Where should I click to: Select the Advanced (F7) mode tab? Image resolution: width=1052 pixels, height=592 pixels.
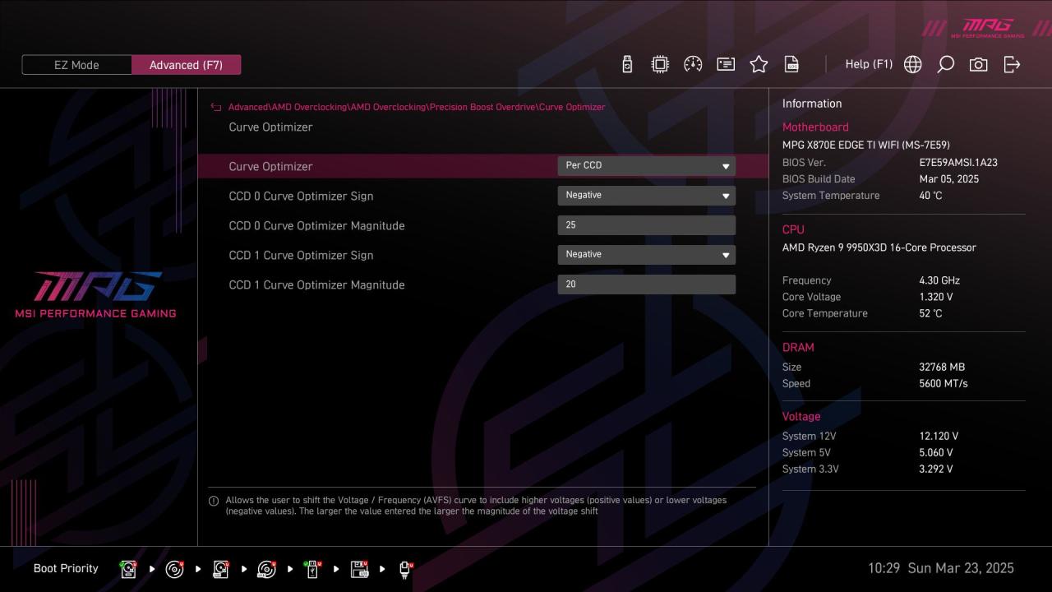(186, 65)
